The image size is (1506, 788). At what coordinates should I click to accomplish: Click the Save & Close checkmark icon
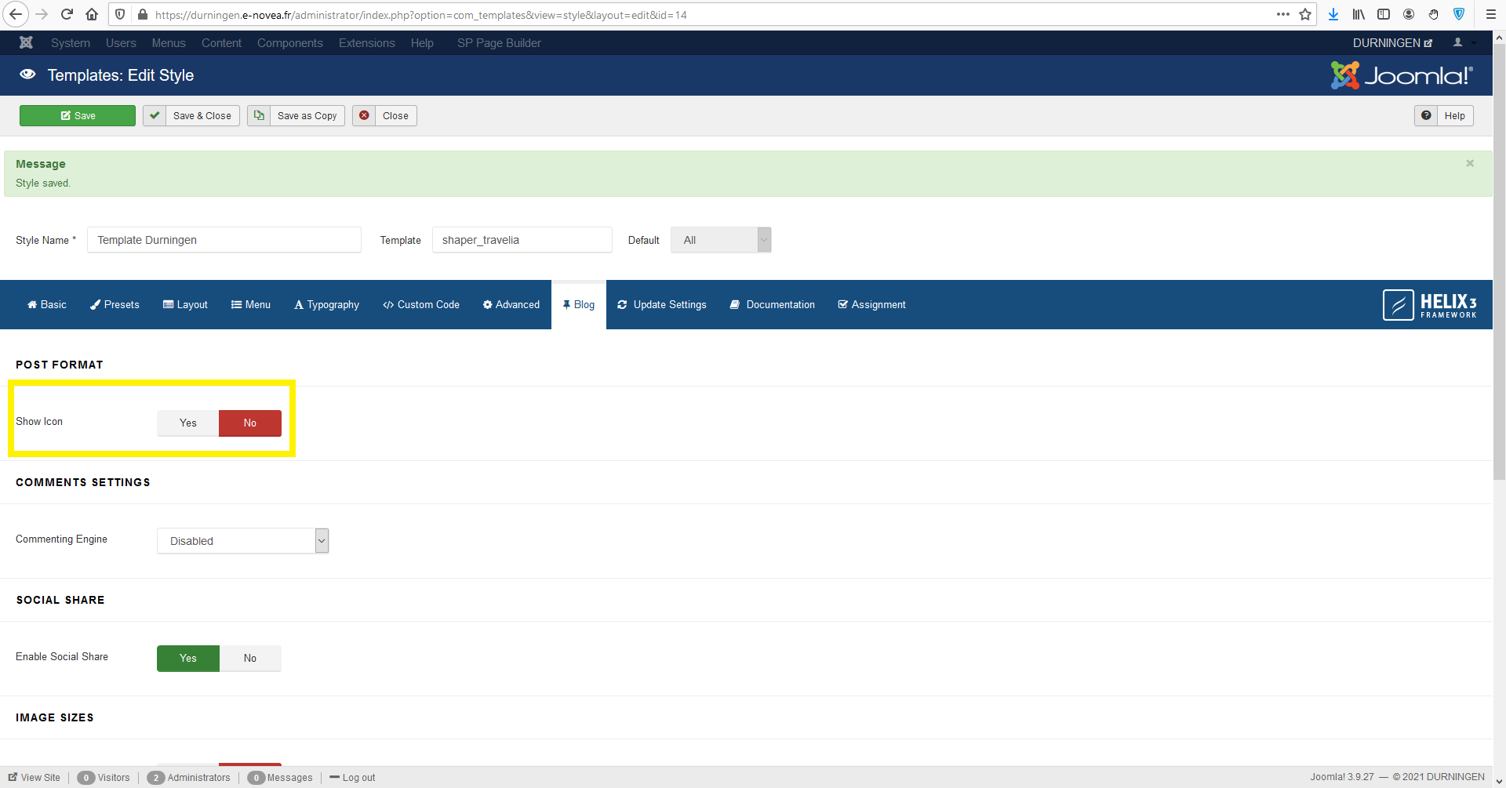pyautogui.click(x=155, y=115)
